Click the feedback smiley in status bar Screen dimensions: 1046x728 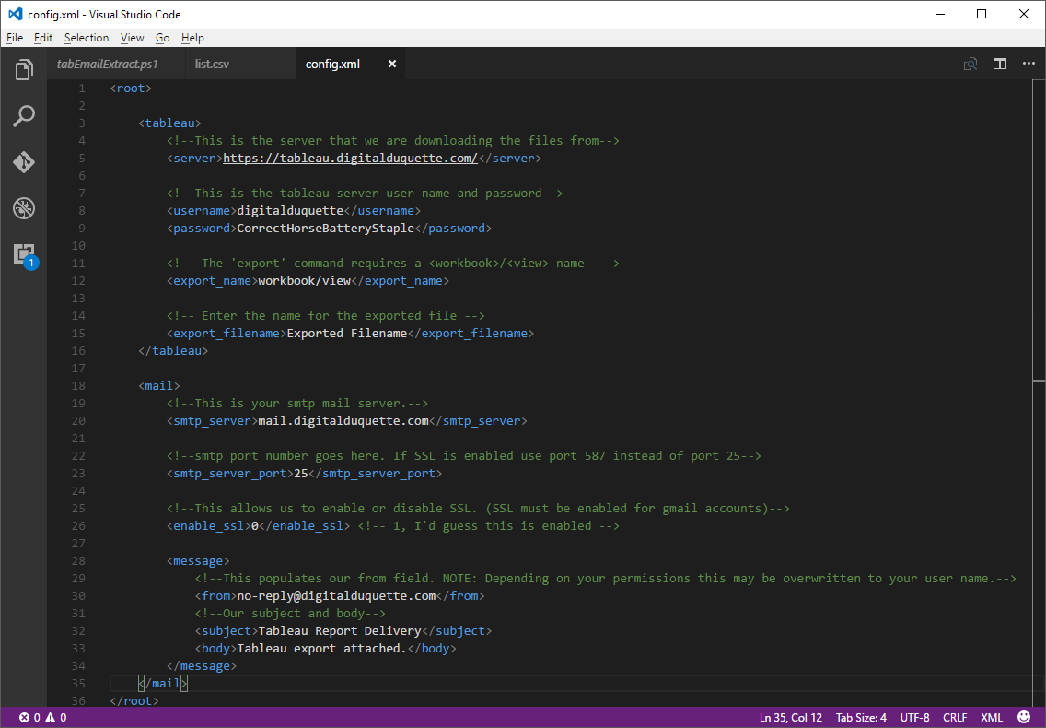pyautogui.click(x=1024, y=717)
